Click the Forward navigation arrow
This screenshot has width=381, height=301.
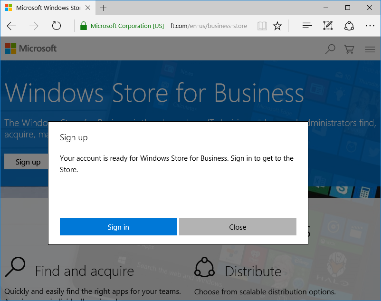coord(34,26)
